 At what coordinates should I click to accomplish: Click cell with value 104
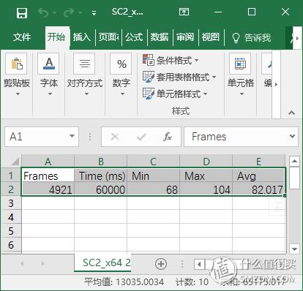pyautogui.click(x=206, y=189)
